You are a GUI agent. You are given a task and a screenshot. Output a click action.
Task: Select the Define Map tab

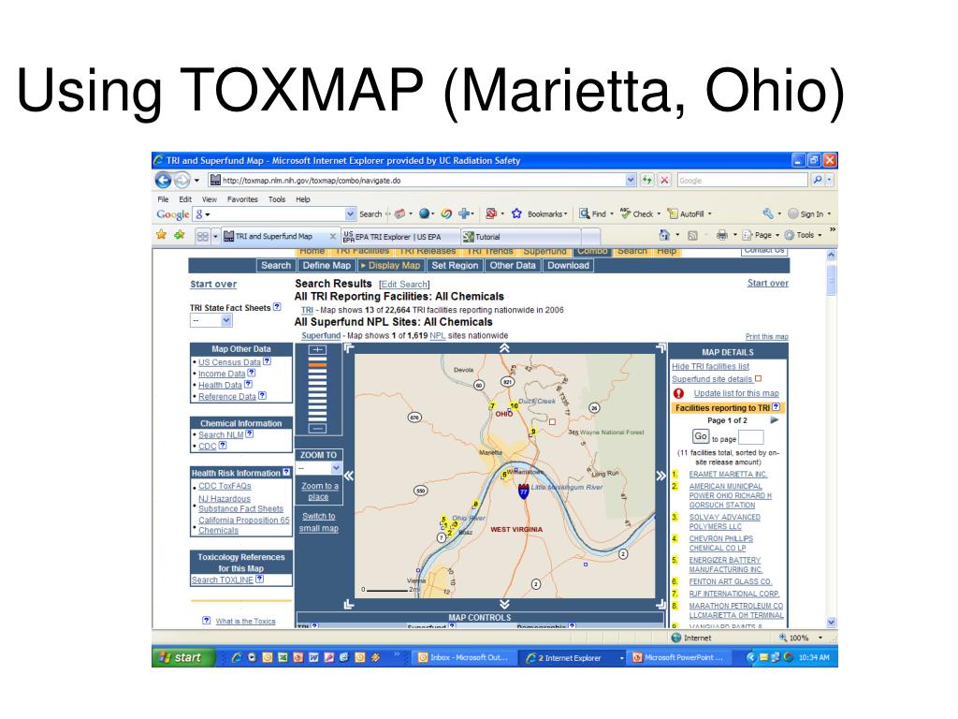tap(327, 265)
